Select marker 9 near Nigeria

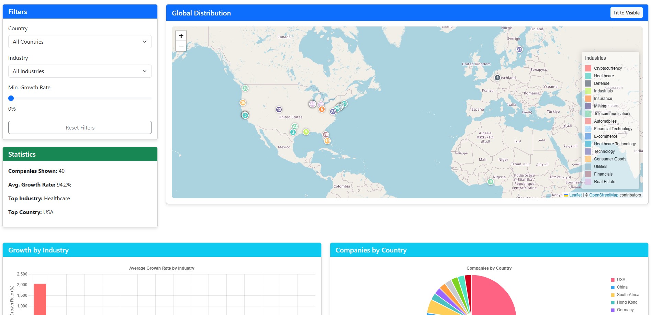491,182
